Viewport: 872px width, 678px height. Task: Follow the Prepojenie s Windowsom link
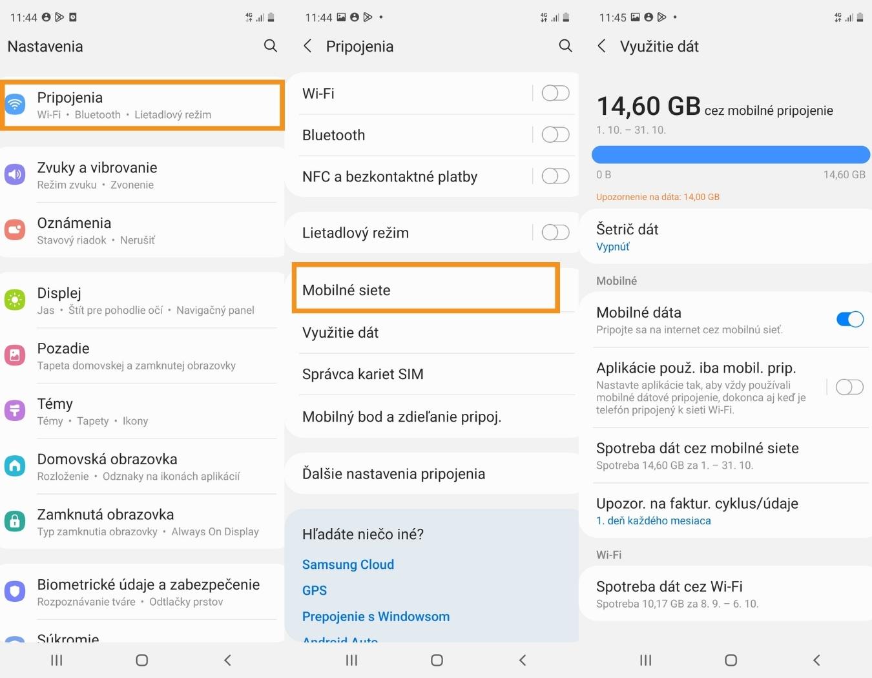click(376, 617)
